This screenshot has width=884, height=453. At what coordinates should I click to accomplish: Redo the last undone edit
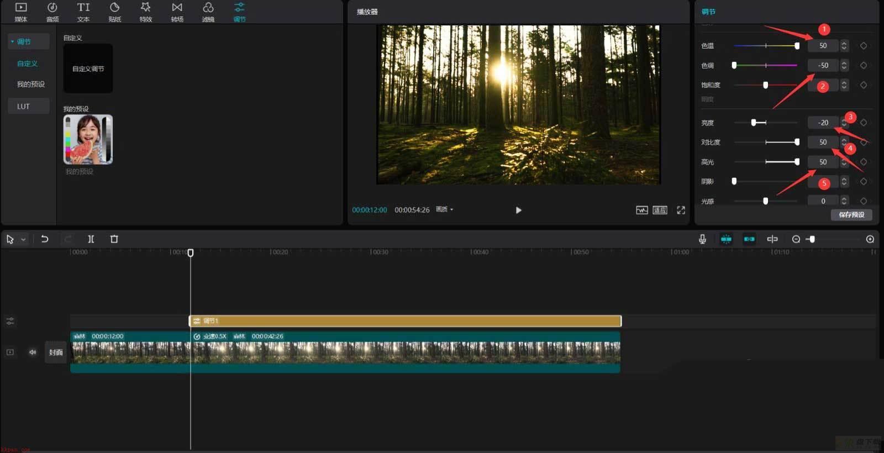point(68,239)
